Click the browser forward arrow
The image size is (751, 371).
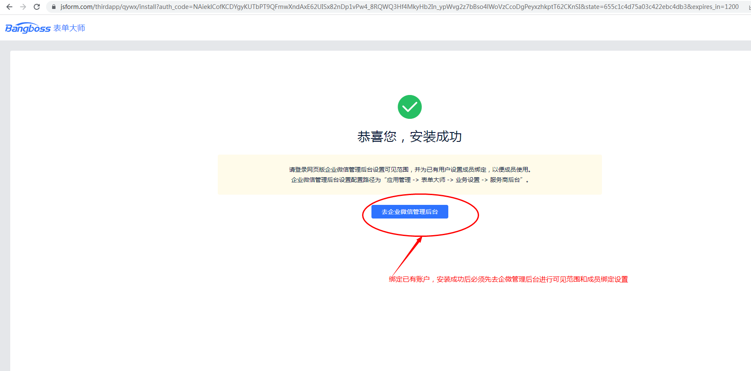(x=23, y=7)
